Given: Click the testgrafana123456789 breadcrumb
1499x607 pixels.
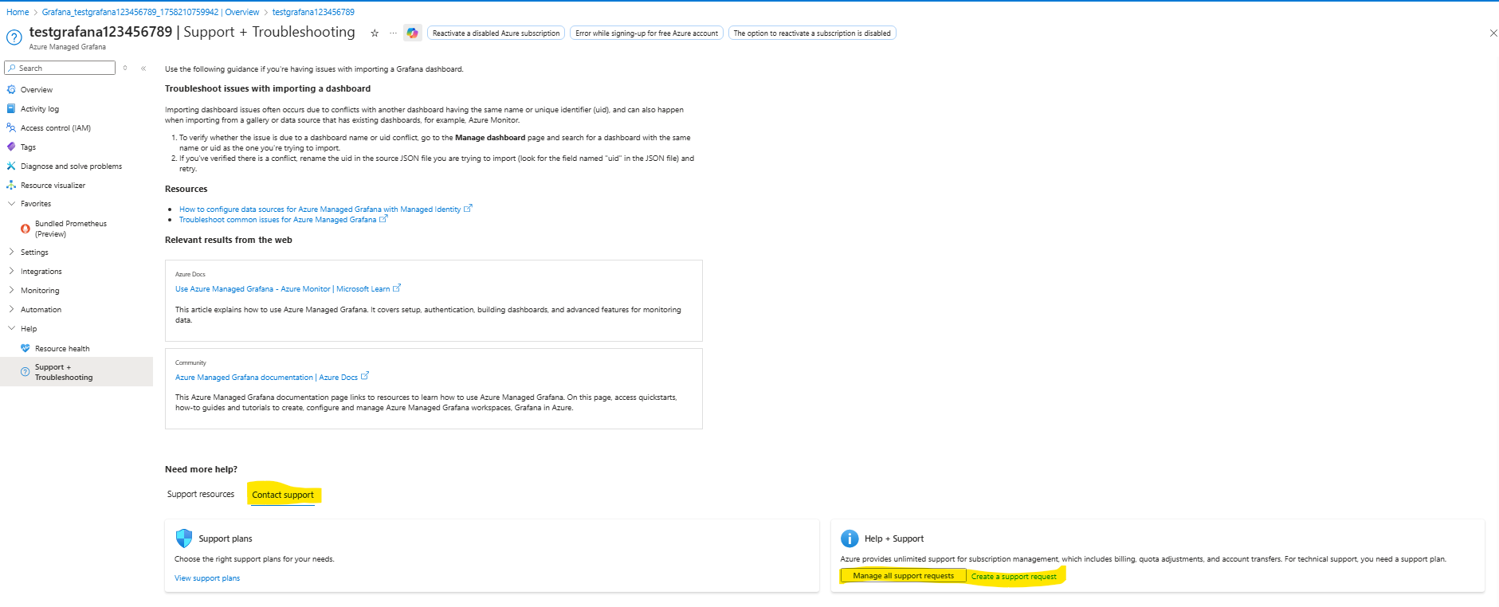Looking at the screenshot, I should [313, 12].
